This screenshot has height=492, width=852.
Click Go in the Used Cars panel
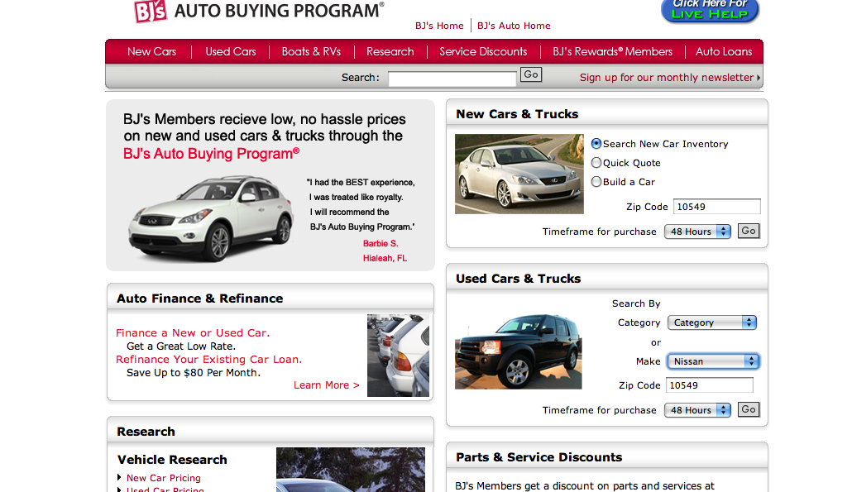(748, 409)
